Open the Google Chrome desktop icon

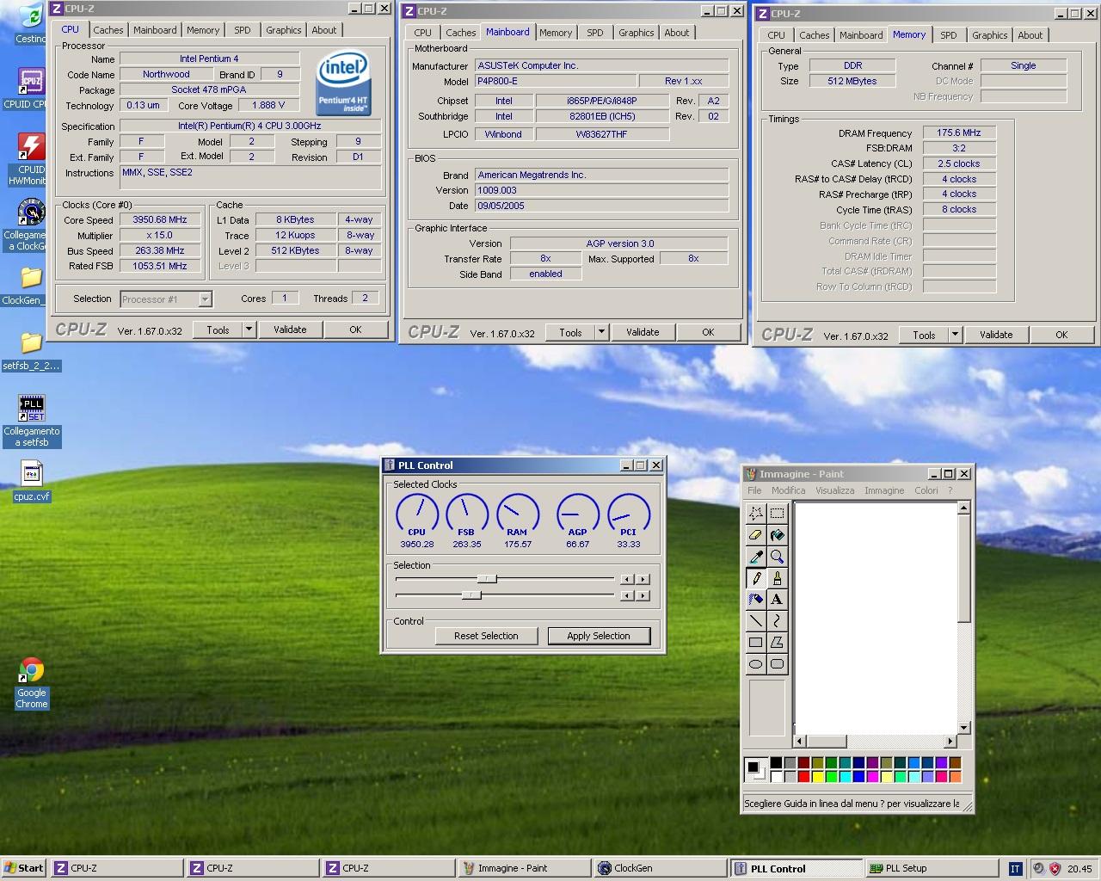point(32,683)
